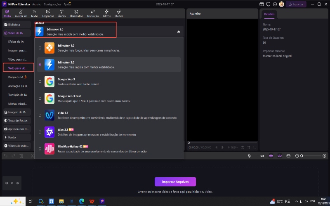Open the user profile avatar
Viewport: 330px width, 206px height.
pos(282,4)
